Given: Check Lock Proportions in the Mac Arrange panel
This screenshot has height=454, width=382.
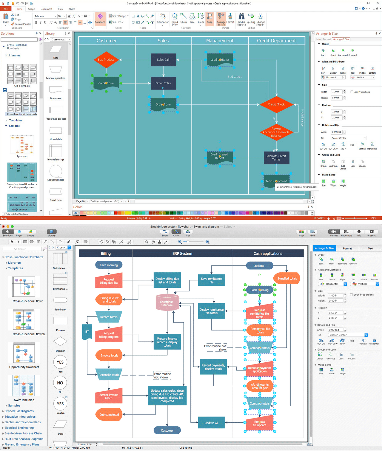Looking at the screenshot, I should pos(352,294).
